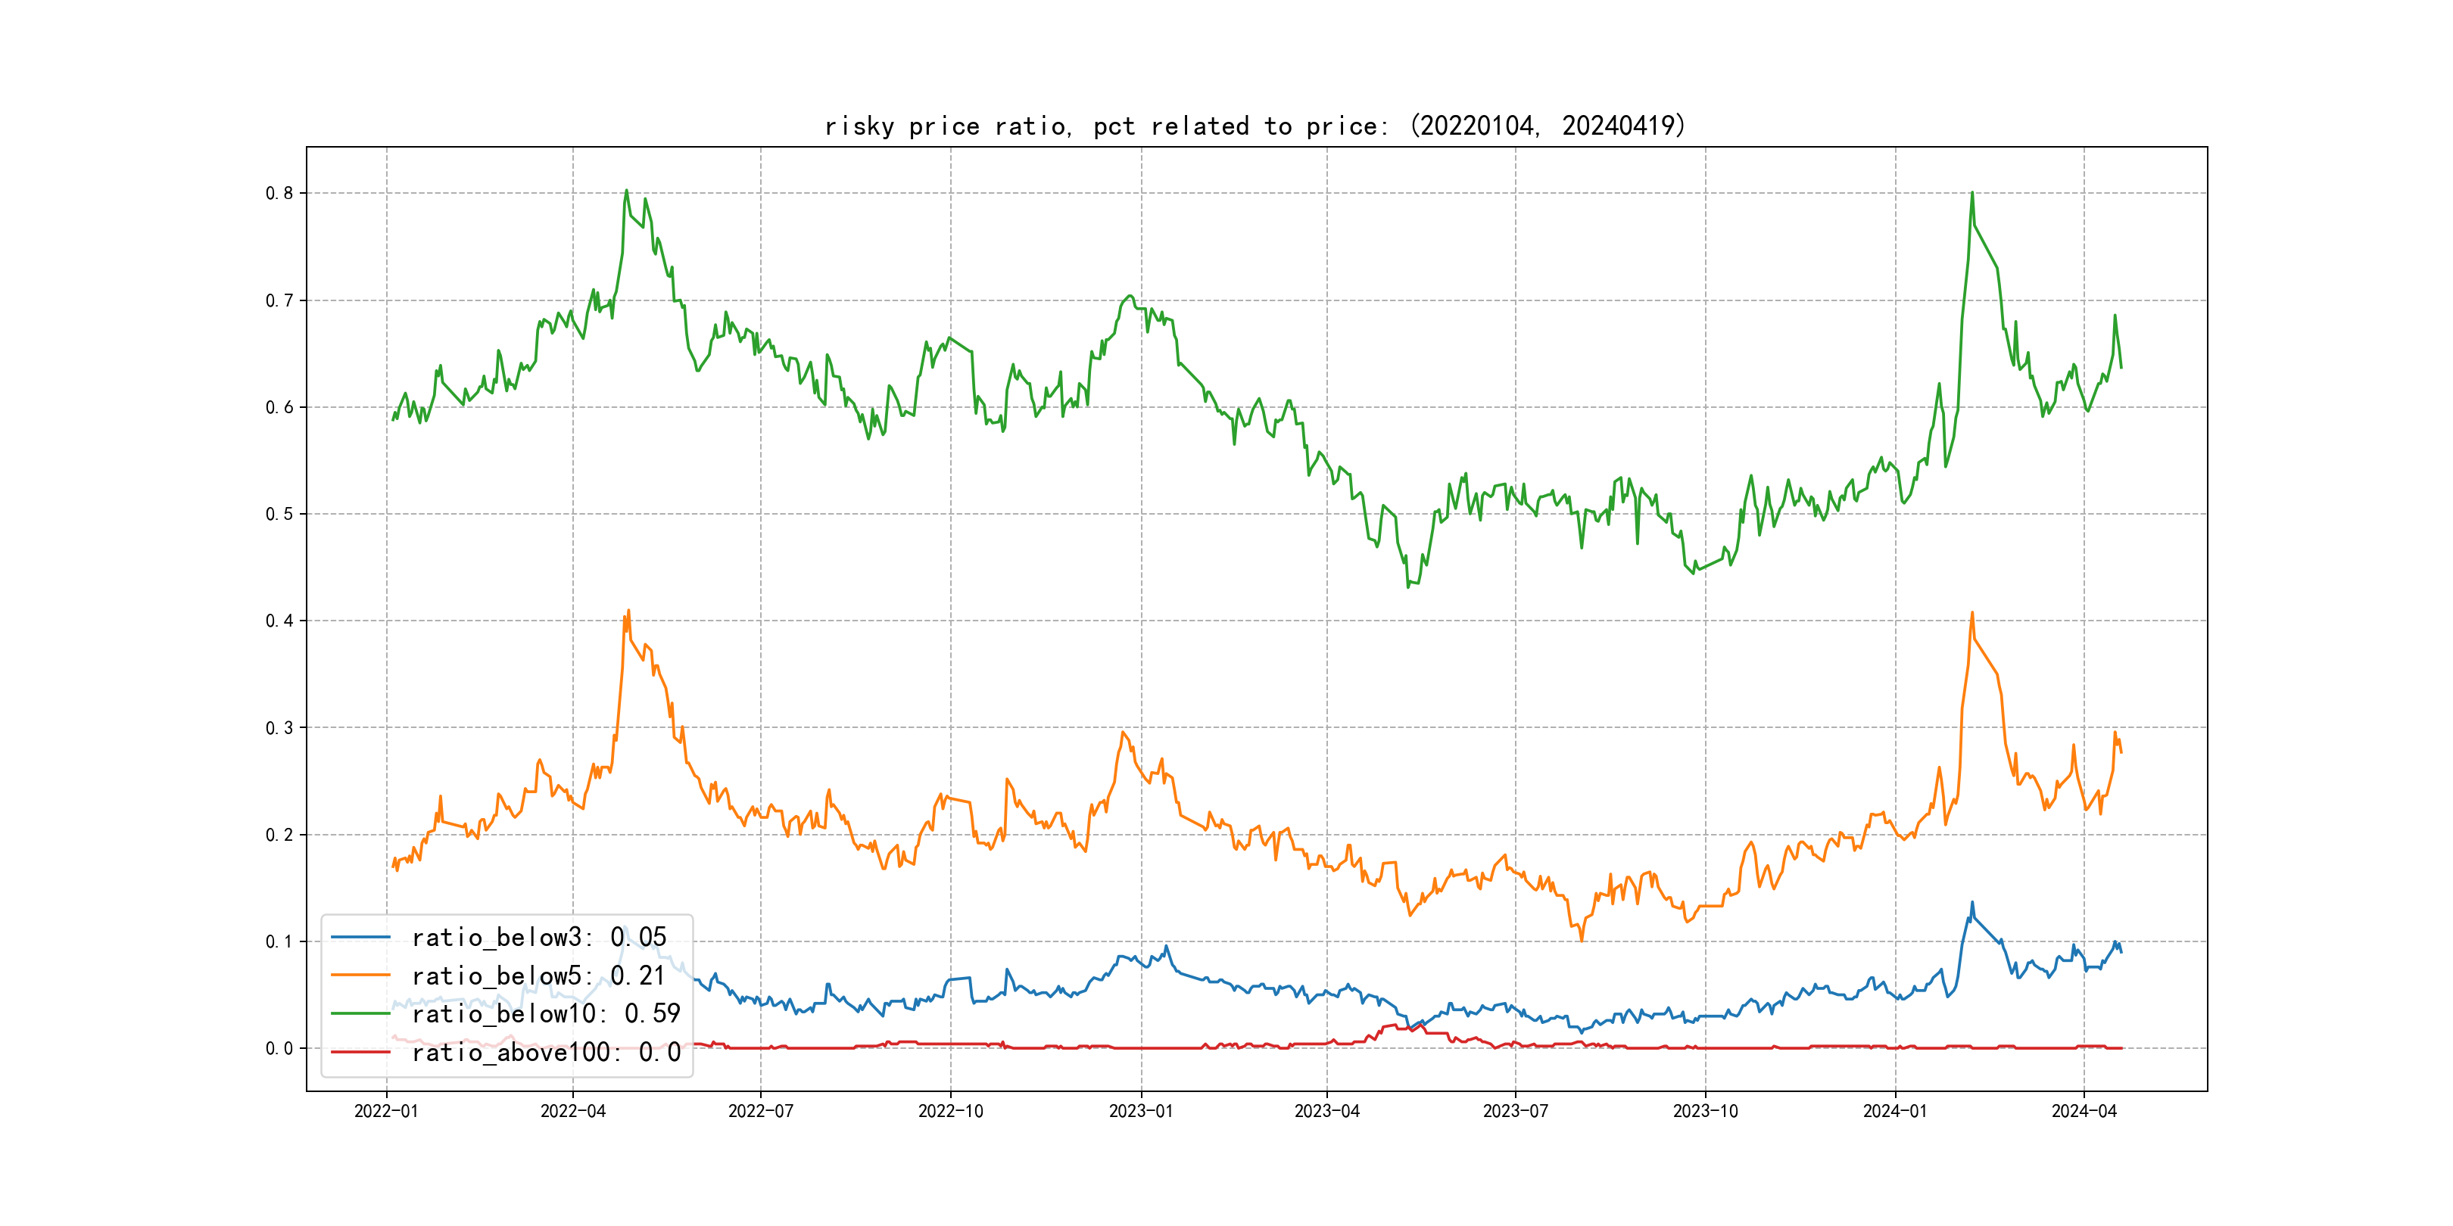Select the 'ratio_below5: 0.21' legend label
The width and height of the screenshot is (2453, 1226).
tap(538, 976)
